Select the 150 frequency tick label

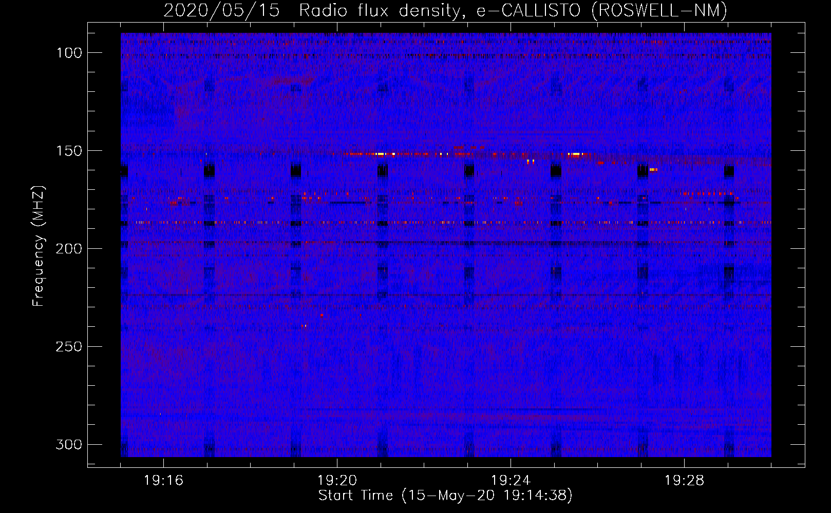(x=68, y=151)
